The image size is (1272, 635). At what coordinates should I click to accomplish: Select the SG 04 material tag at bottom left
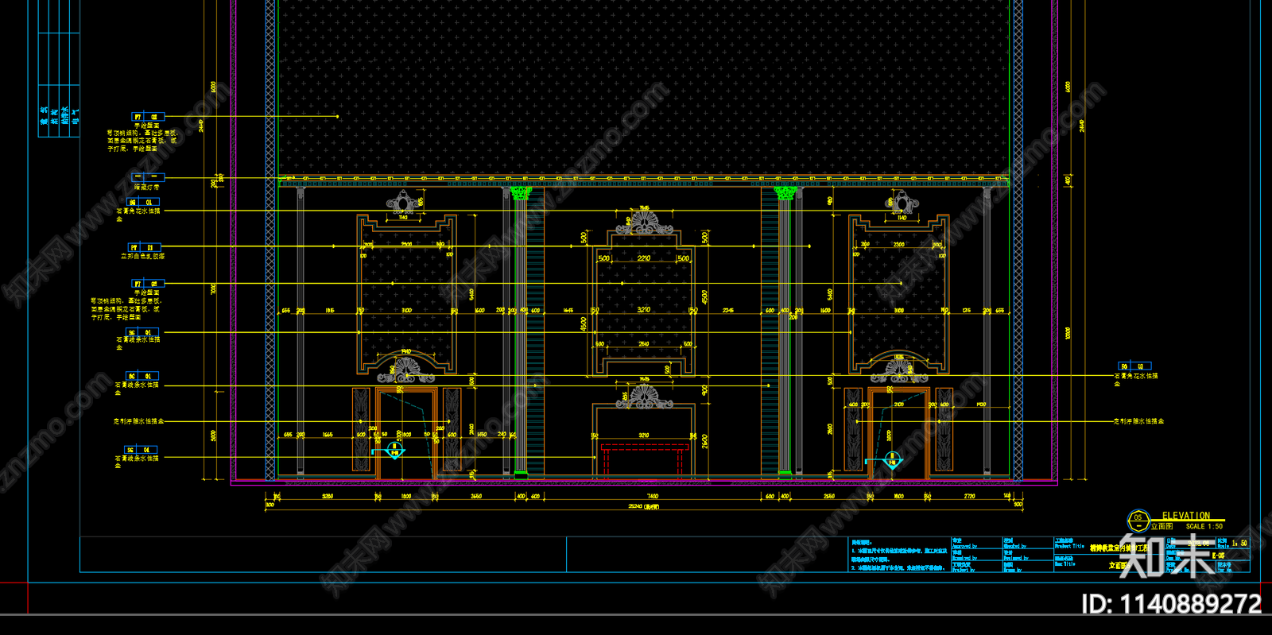pyautogui.click(x=141, y=450)
